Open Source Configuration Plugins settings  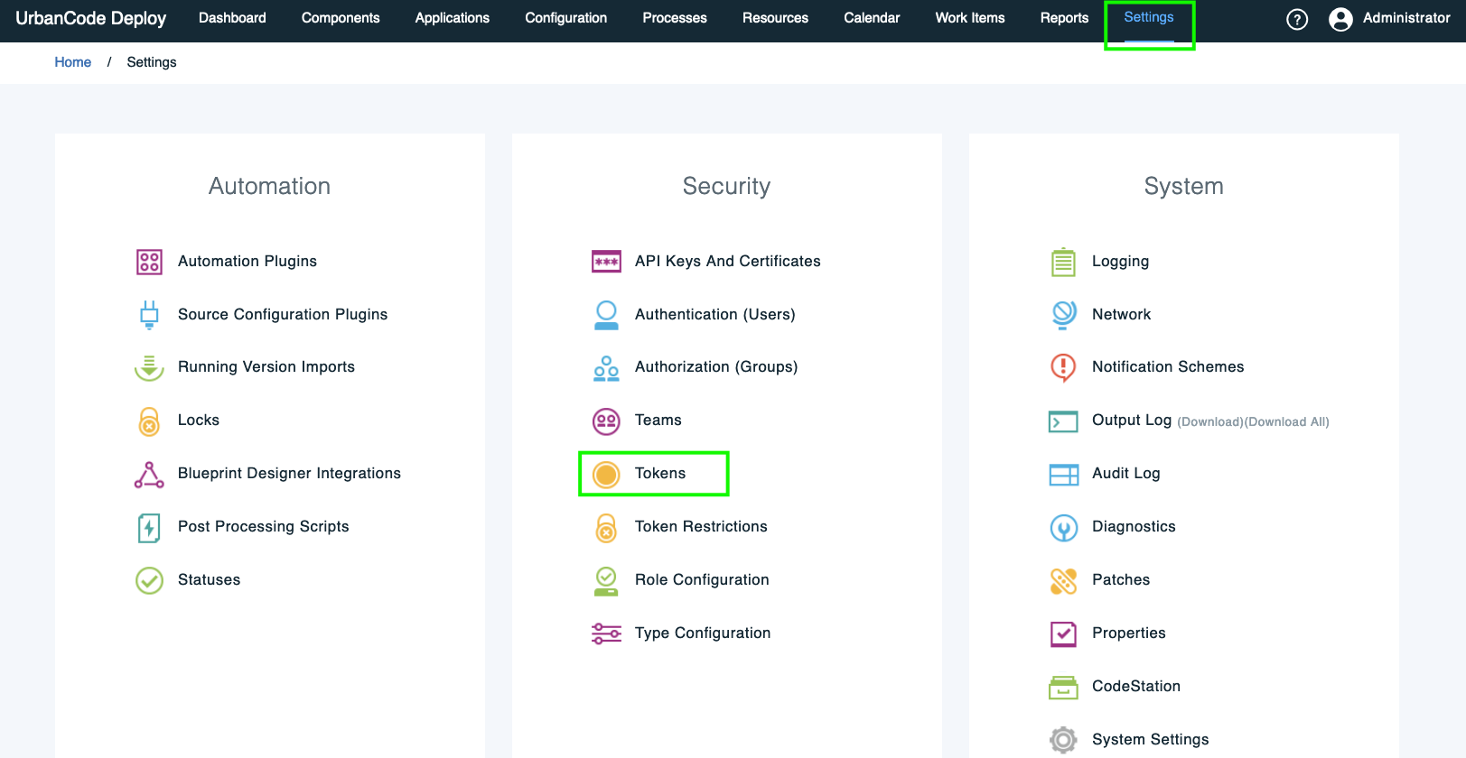[x=283, y=315]
